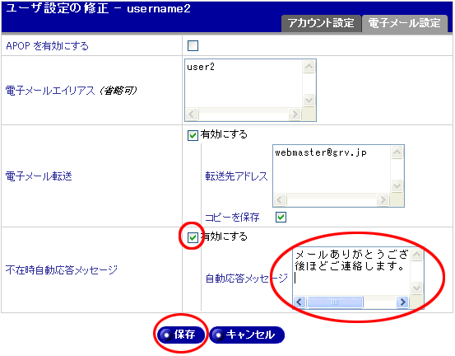Click the キャンセル button
The width and height of the screenshot is (455, 356).
(247, 335)
